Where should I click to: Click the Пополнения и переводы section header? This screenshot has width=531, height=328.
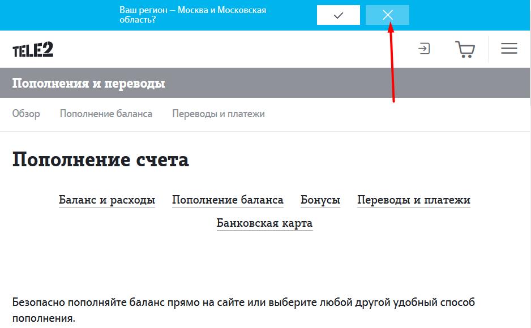(x=88, y=83)
